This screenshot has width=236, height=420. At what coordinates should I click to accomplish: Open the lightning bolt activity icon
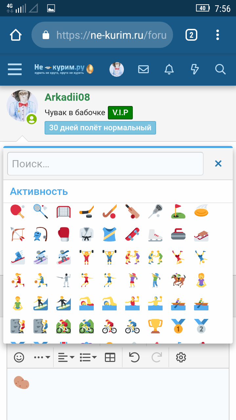point(195,69)
